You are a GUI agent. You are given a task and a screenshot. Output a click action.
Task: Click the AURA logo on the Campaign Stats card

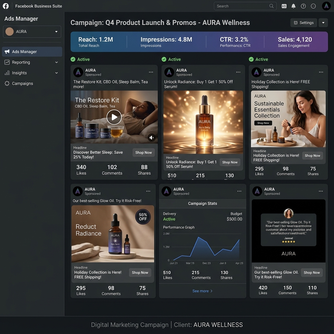(x=166, y=191)
